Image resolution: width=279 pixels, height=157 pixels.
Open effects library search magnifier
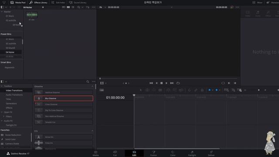pos(88,82)
